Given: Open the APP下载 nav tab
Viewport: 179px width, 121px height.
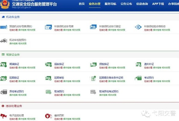Looking at the screenshot, I should pyautogui.click(x=158, y=4).
